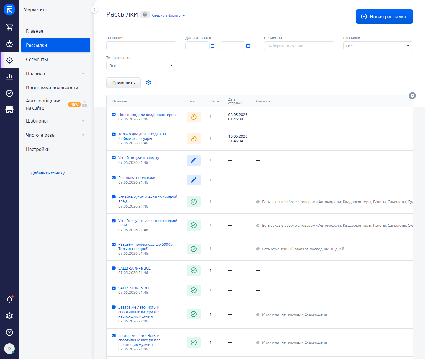The image size is (425, 359).
Task: Open the marketing target icon section
Action: [x=9, y=60]
